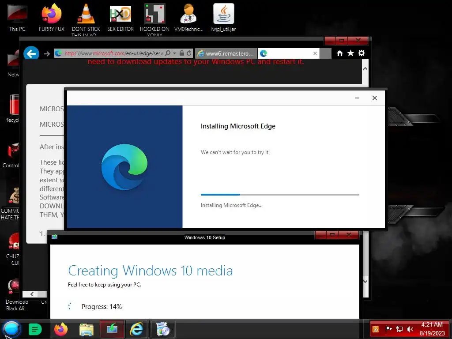Switch to the installer disc taskbar button
The width and height of the screenshot is (452, 339).
pyautogui.click(x=163, y=328)
